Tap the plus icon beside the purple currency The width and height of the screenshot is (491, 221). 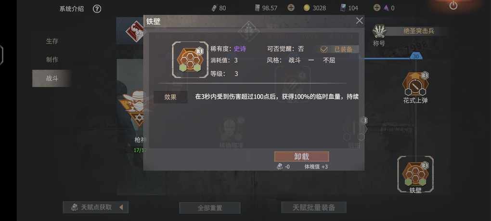[377, 8]
